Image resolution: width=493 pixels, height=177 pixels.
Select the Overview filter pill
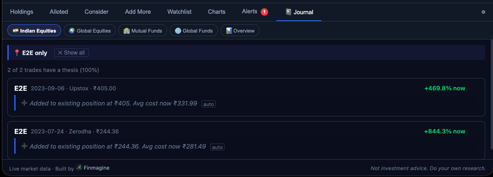point(240,30)
